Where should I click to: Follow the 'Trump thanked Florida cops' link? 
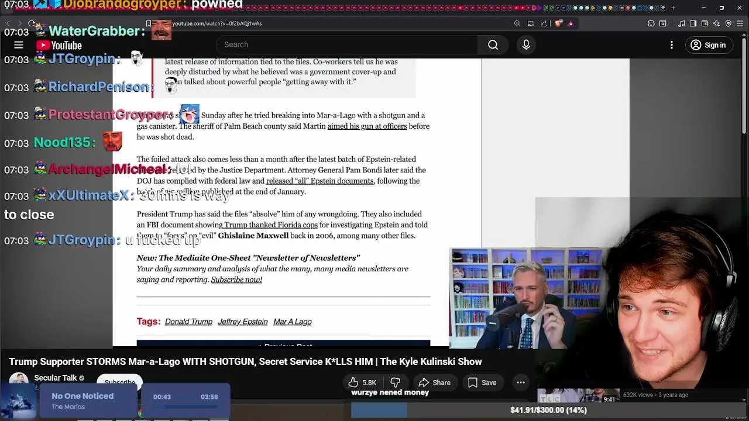coord(270,225)
